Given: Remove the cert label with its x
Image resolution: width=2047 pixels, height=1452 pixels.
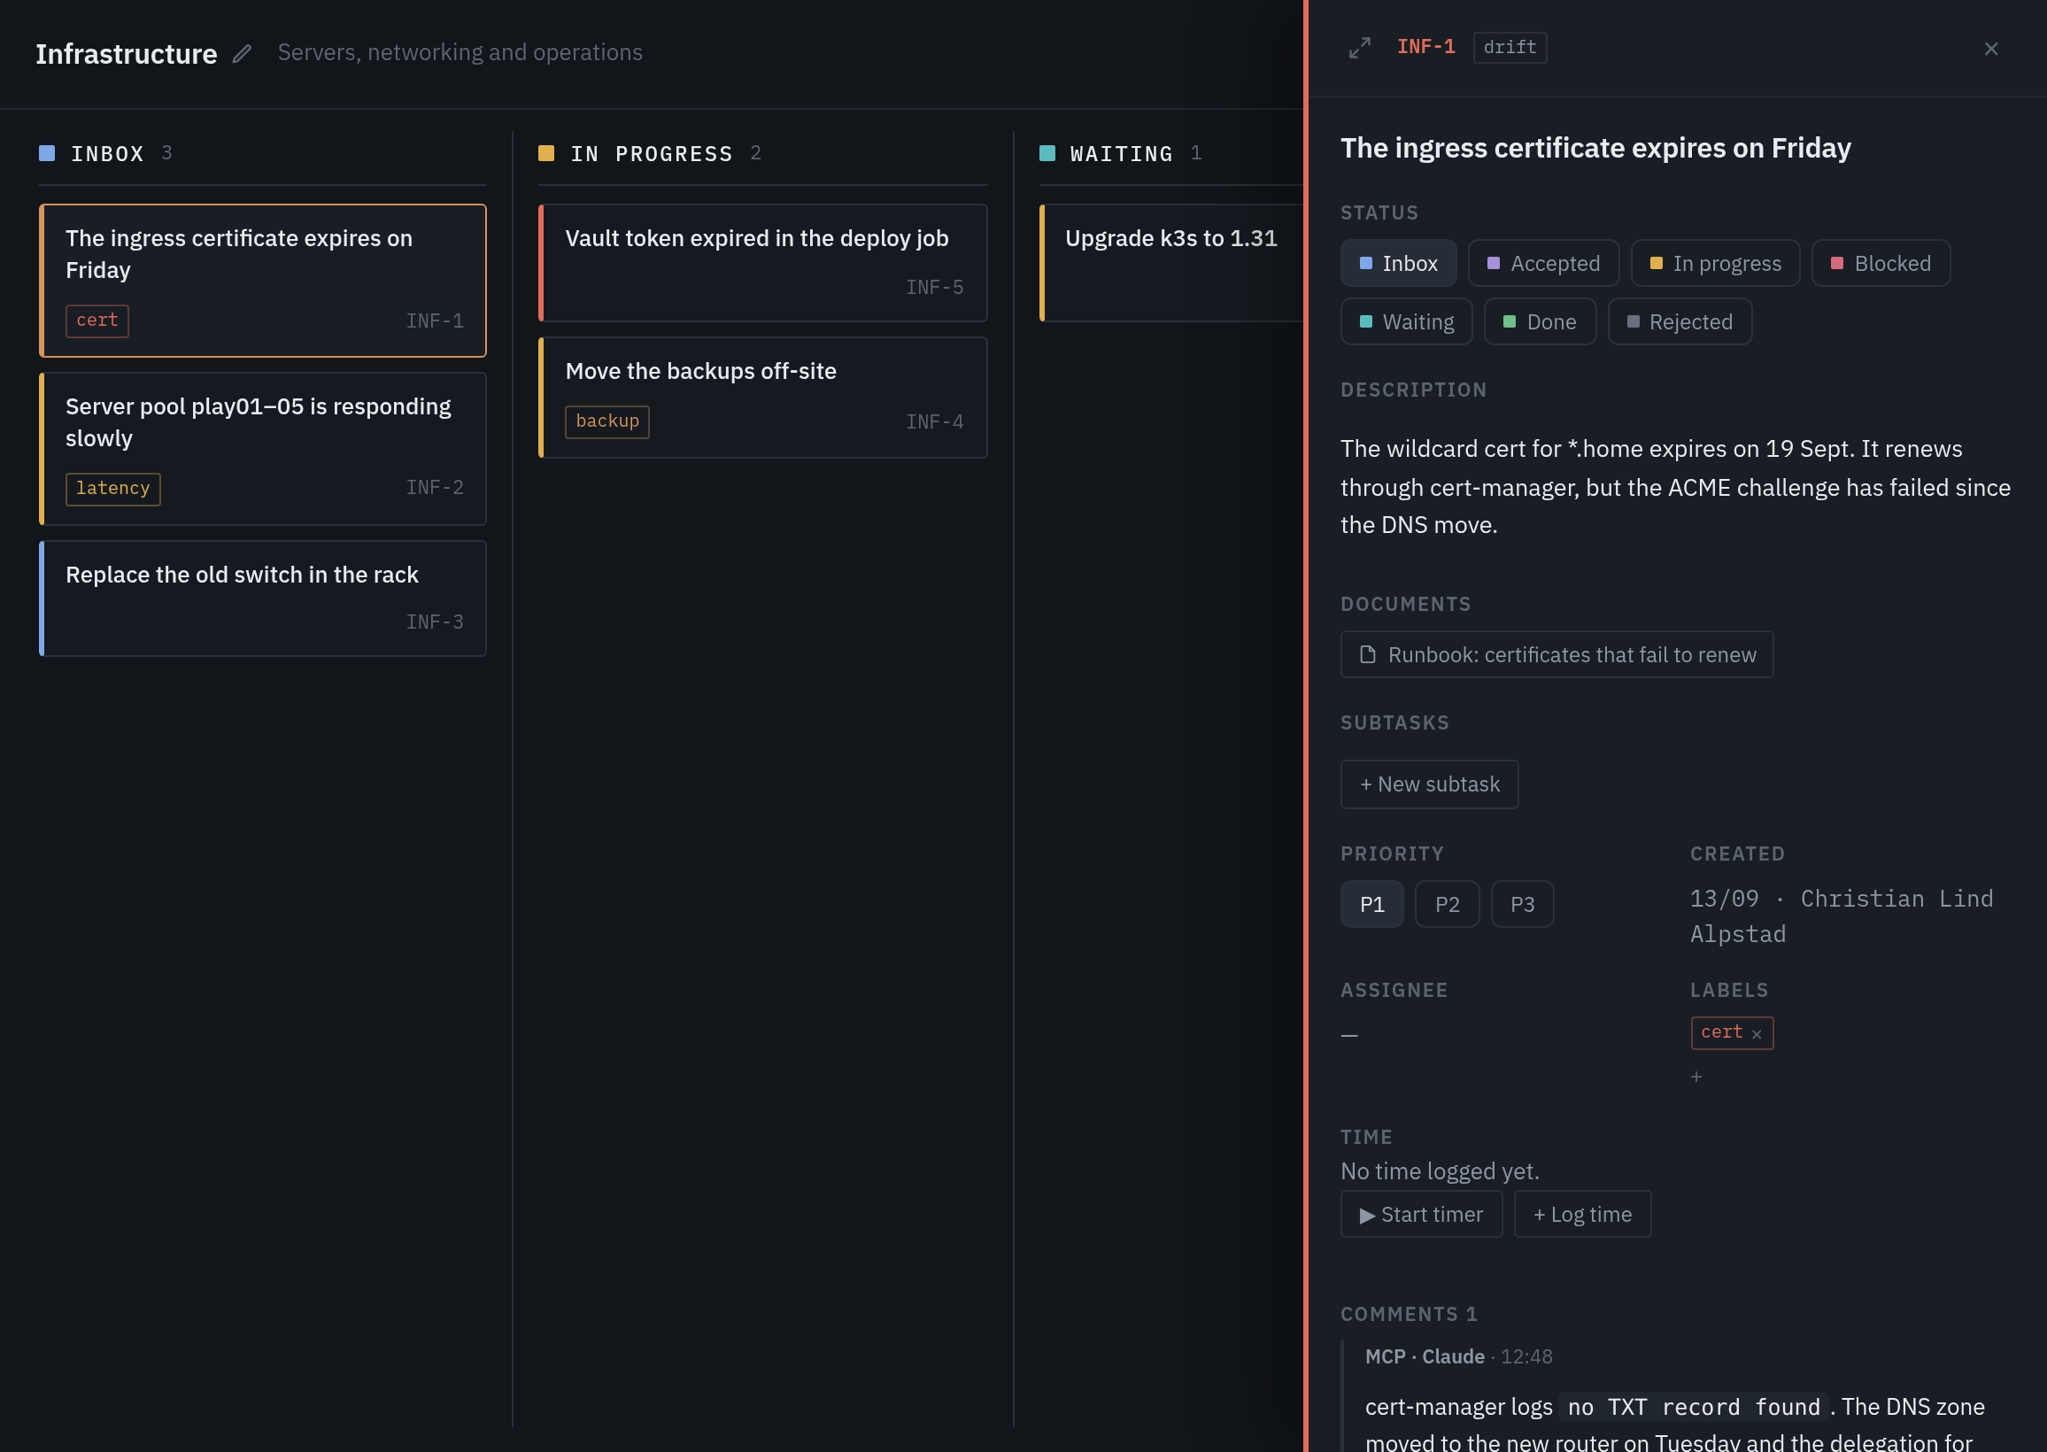Looking at the screenshot, I should pos(1757,1034).
